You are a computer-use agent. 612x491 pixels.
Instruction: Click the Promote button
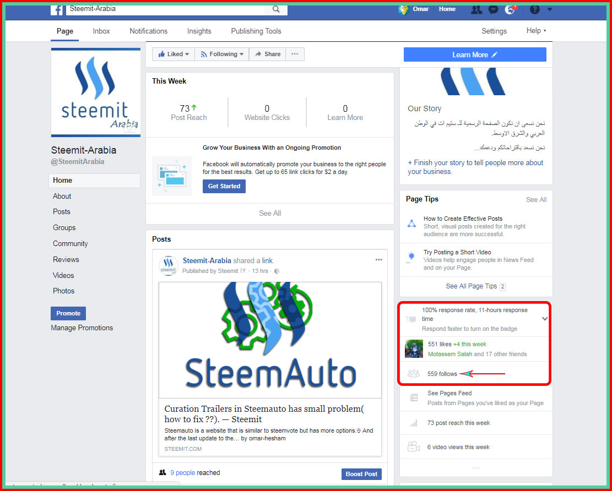click(68, 313)
